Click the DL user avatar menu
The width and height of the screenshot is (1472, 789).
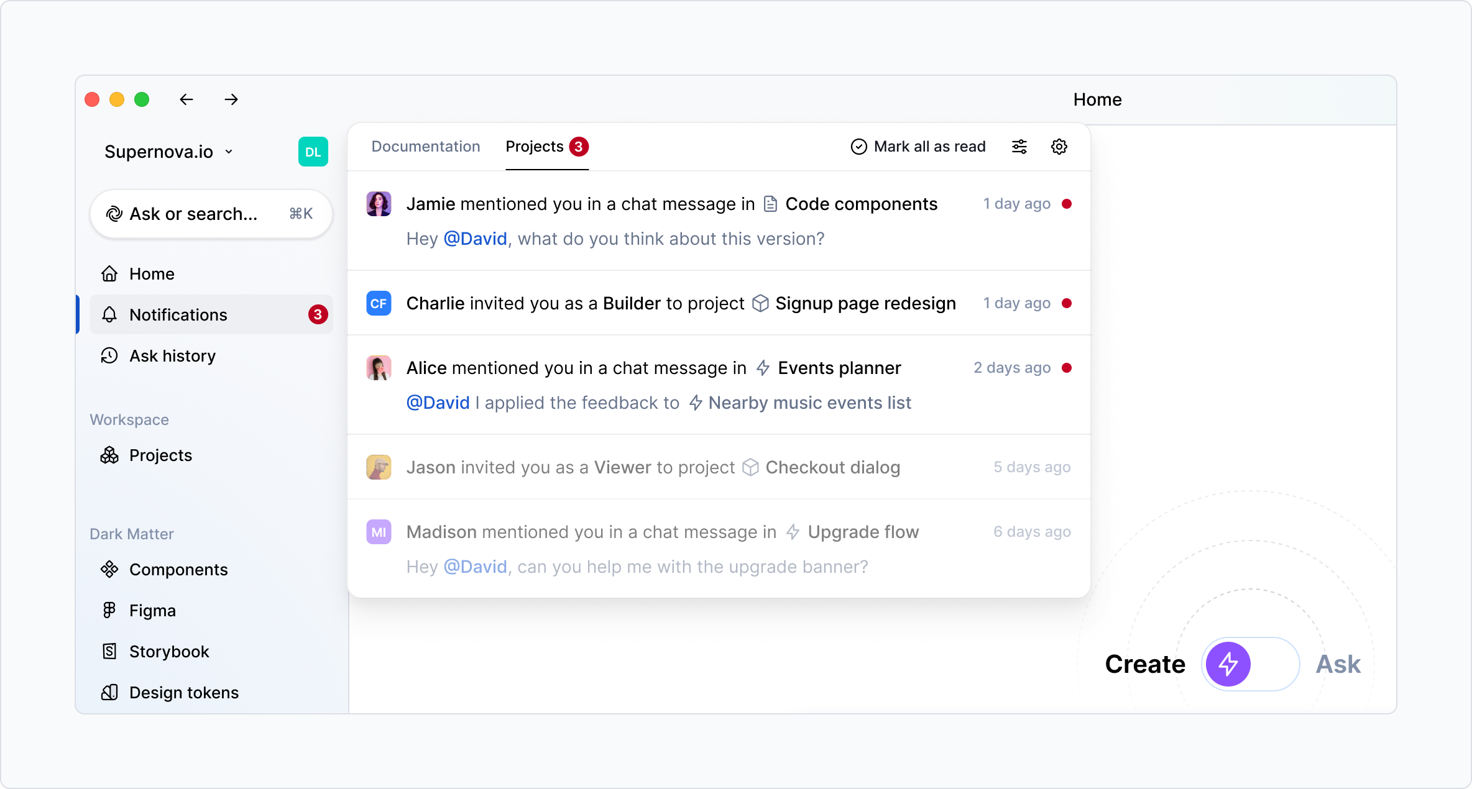(x=313, y=152)
